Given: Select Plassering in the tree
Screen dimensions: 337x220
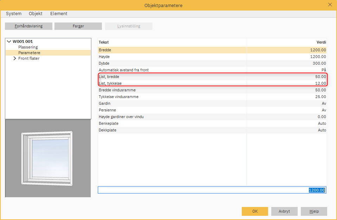Looking at the screenshot, I should tap(28, 47).
